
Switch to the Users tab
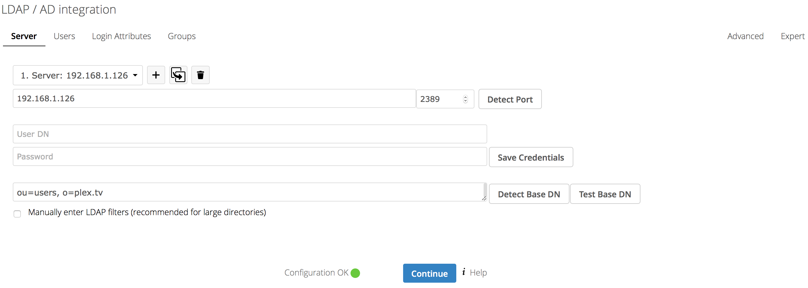(64, 36)
